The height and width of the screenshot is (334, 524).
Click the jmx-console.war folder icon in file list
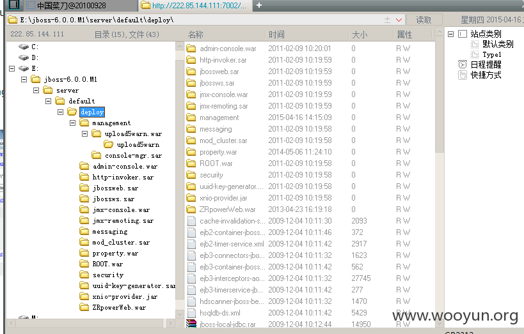click(191, 95)
